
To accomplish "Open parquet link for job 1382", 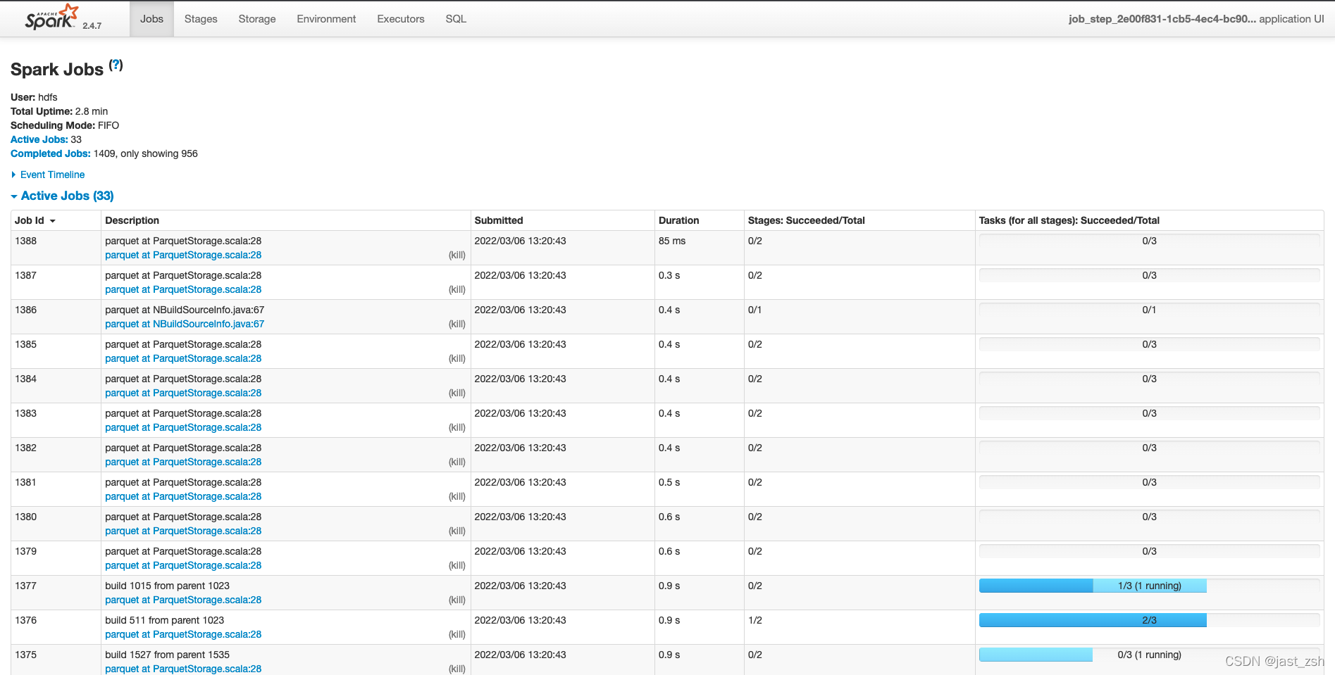I will click(x=183, y=462).
